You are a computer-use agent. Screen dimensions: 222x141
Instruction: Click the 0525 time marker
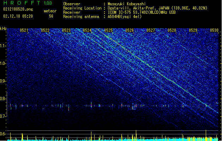tap(108, 30)
